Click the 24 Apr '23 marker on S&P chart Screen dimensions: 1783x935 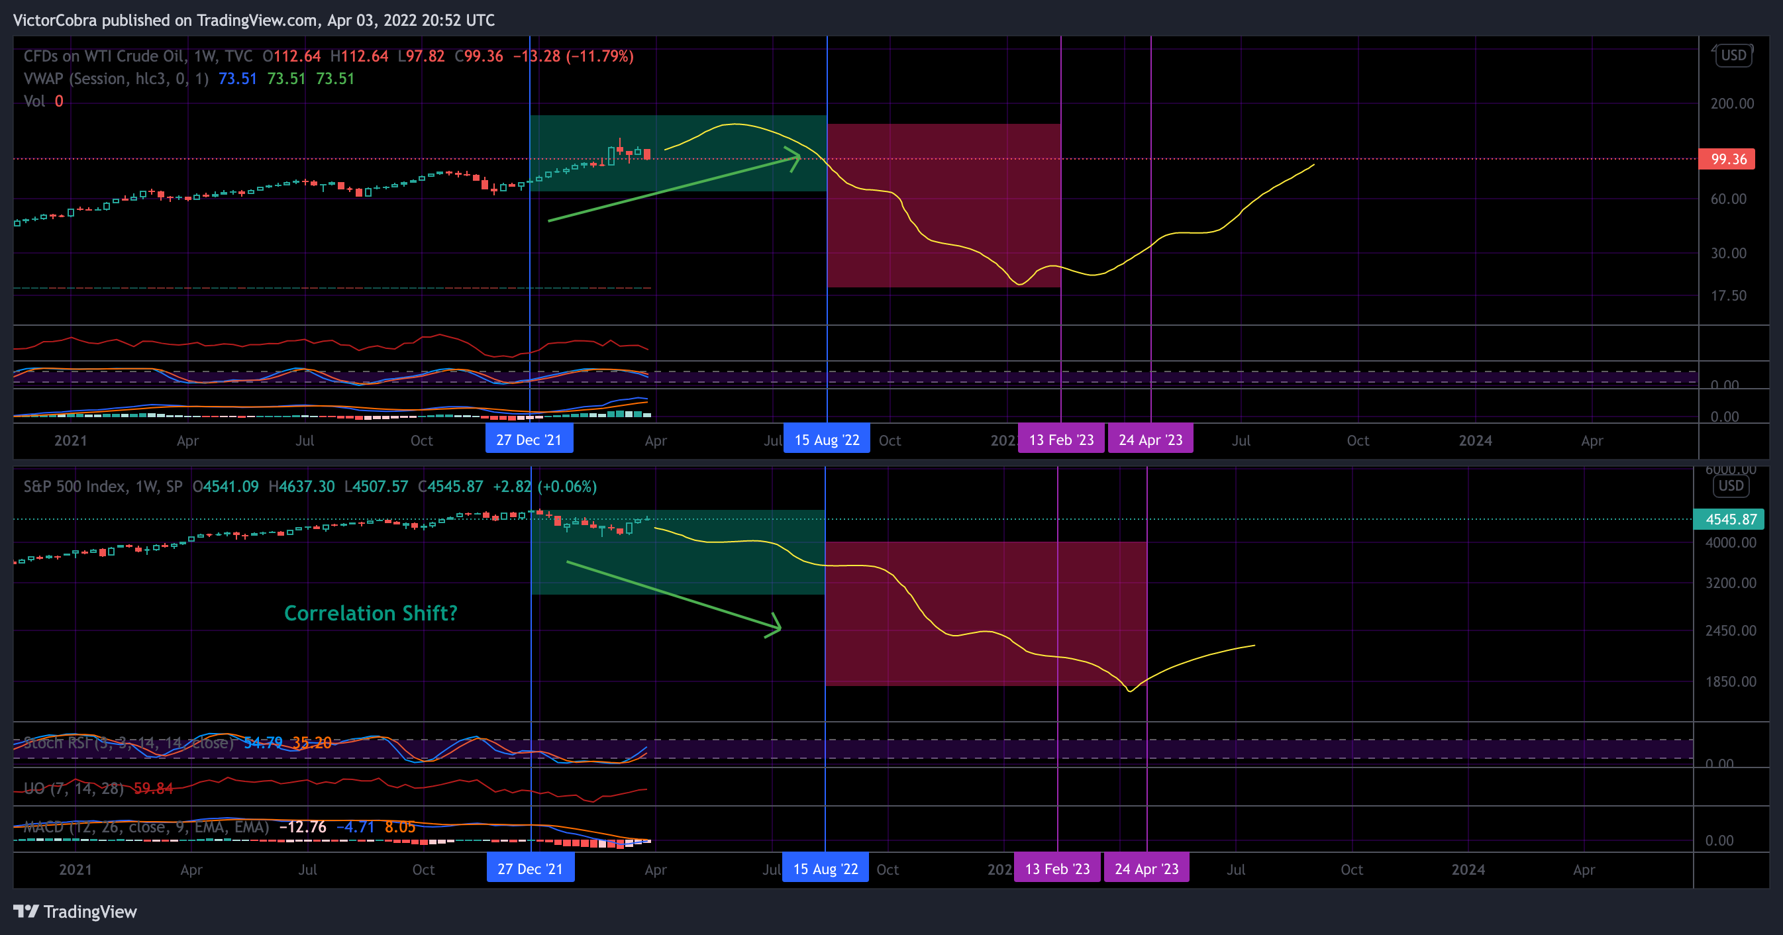click(1146, 869)
